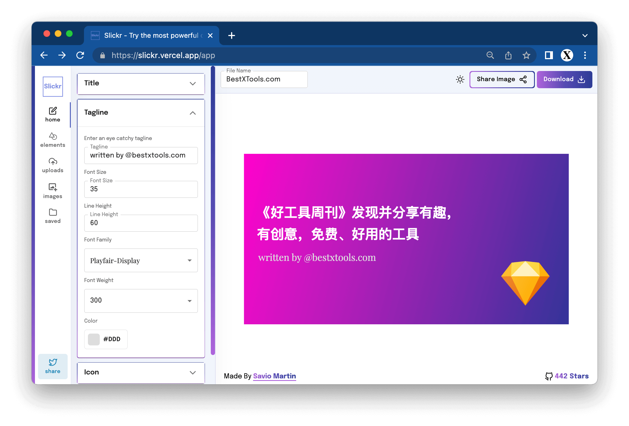Viewport: 629px width, 426px height.
Task: Open a new browser tab
Action: coord(231,35)
